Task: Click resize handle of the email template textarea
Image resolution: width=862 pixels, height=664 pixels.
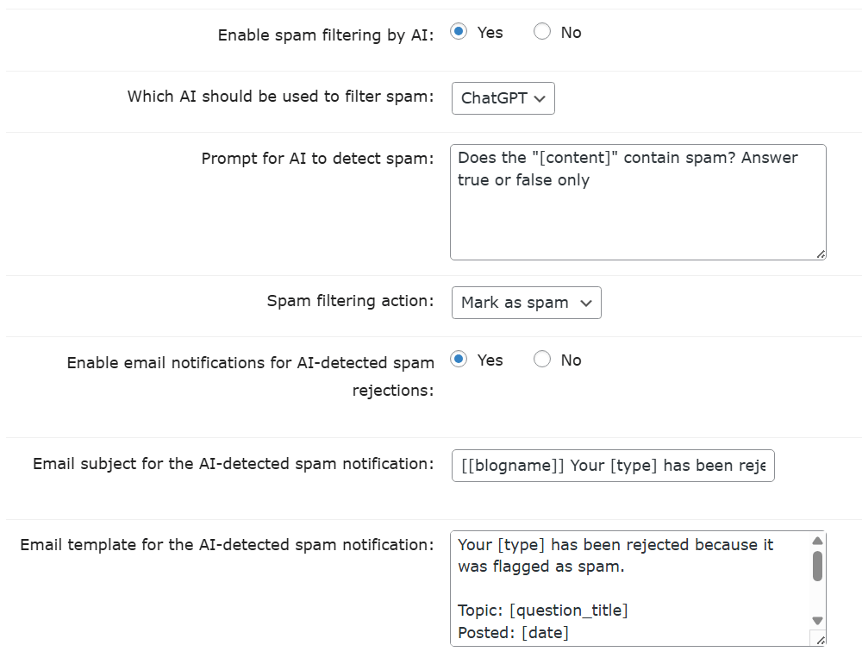Action: tap(818, 638)
